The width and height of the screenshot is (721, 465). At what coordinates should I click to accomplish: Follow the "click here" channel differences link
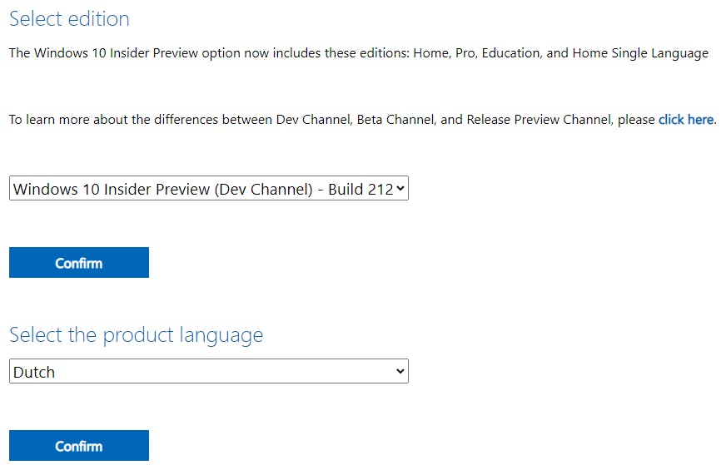click(x=685, y=120)
